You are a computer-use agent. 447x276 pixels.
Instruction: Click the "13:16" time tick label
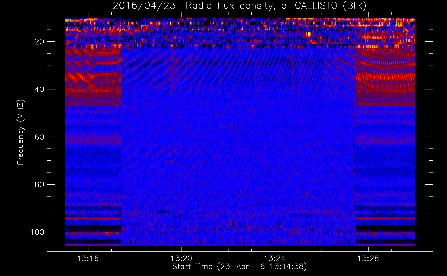click(88, 259)
